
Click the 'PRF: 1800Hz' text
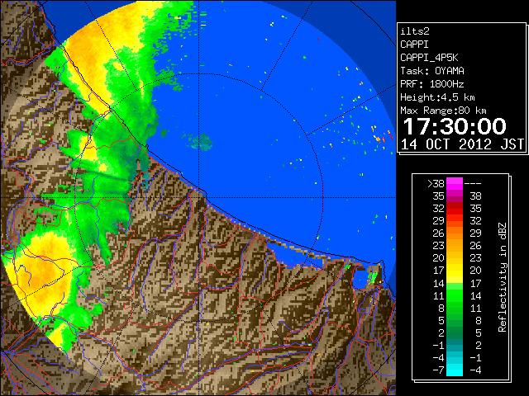(432, 84)
